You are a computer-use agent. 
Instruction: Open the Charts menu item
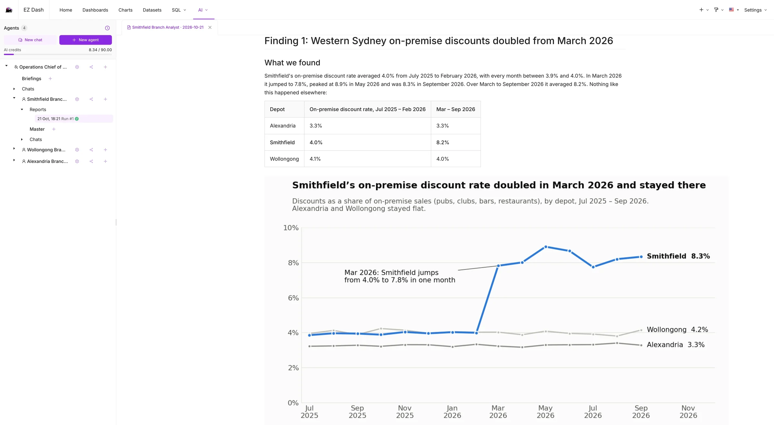coord(125,10)
